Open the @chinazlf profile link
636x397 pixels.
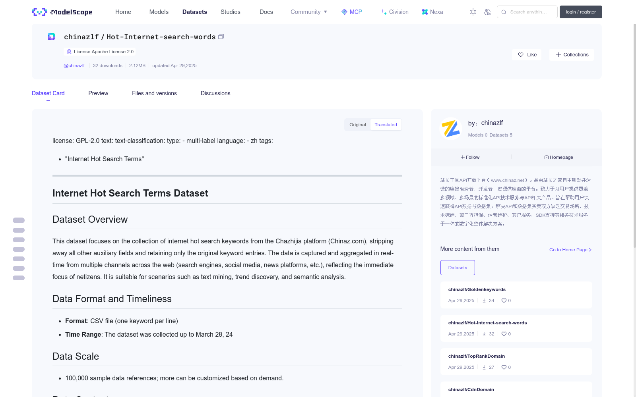tap(74, 66)
